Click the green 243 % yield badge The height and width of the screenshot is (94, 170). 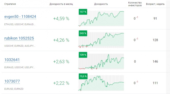(x=83, y=33)
